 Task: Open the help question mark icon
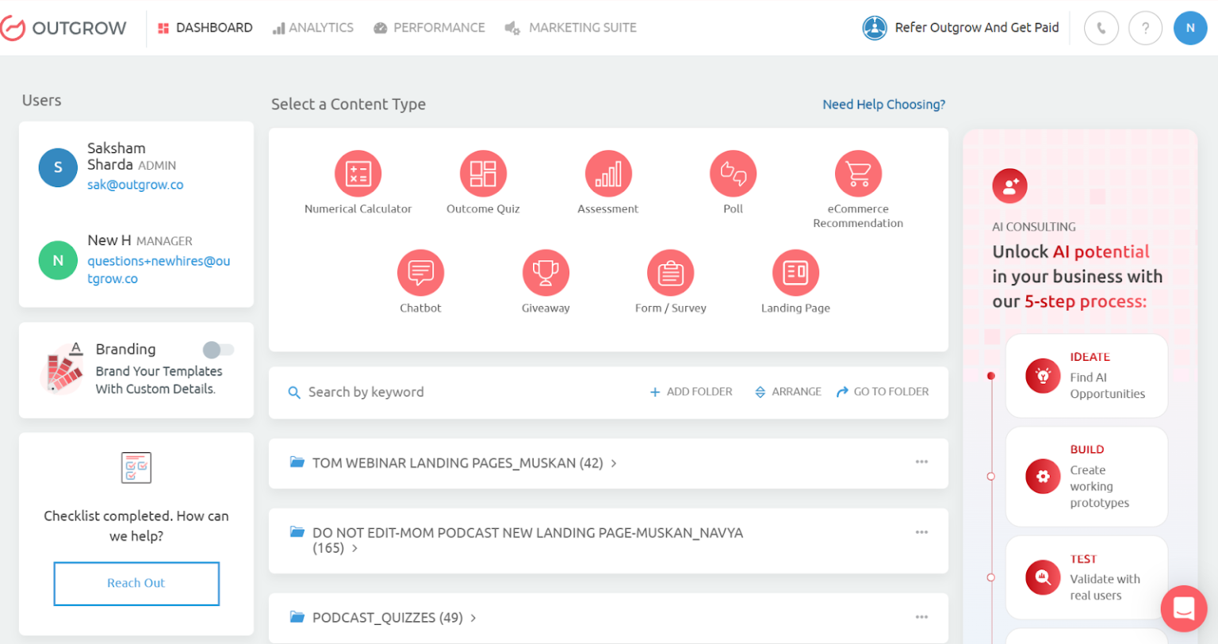tap(1145, 28)
